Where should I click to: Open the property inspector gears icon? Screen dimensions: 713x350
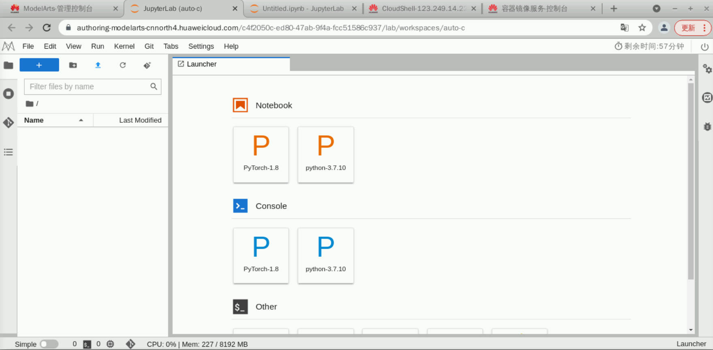coord(707,69)
